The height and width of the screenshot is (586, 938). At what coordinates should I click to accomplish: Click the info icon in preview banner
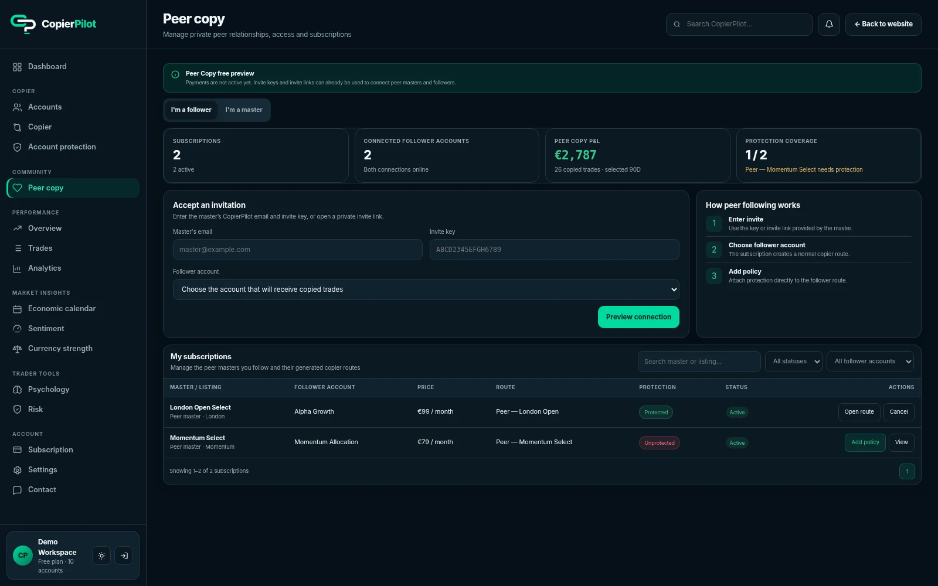point(175,74)
